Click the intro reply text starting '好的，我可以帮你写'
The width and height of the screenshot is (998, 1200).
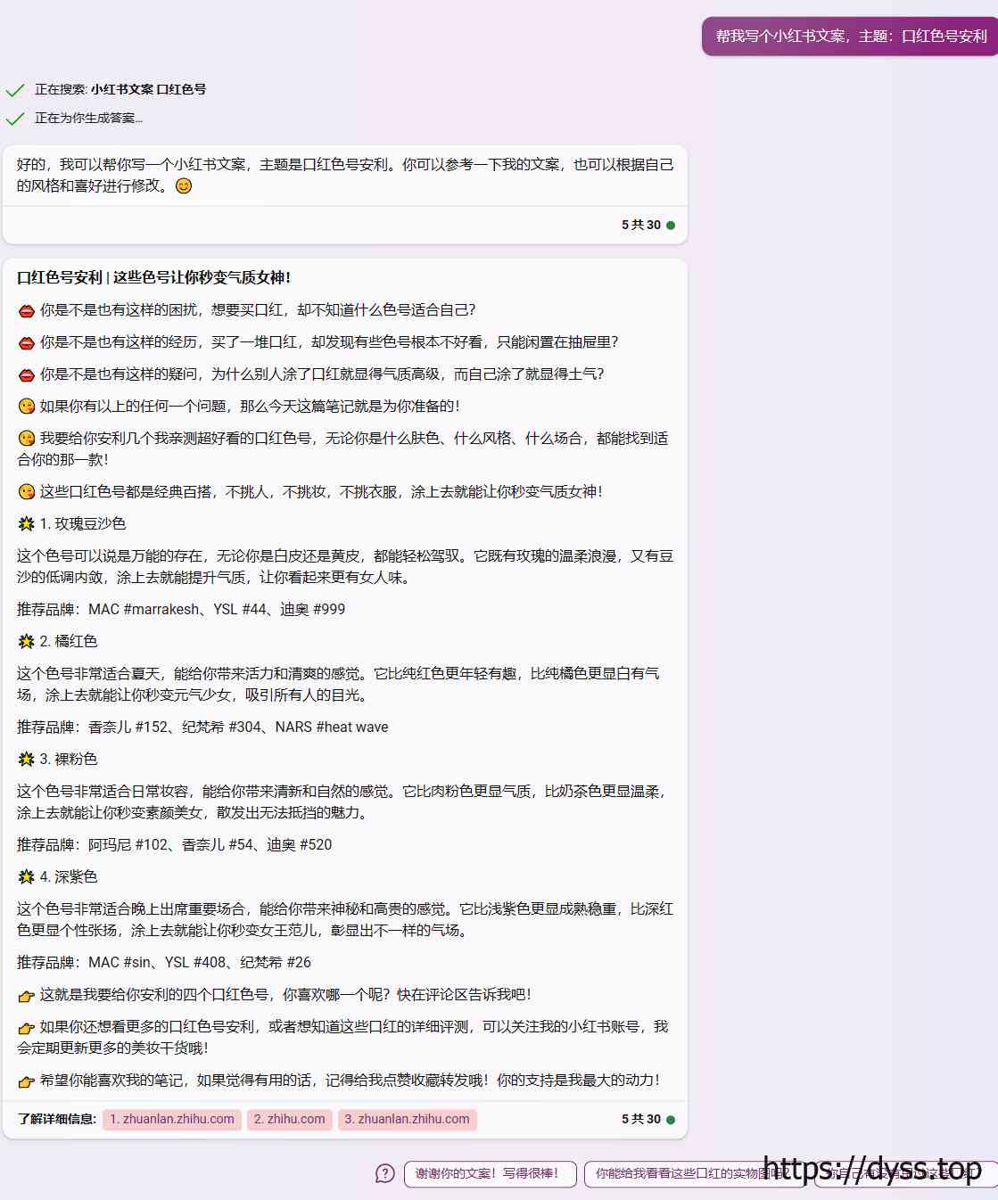[x=345, y=175]
